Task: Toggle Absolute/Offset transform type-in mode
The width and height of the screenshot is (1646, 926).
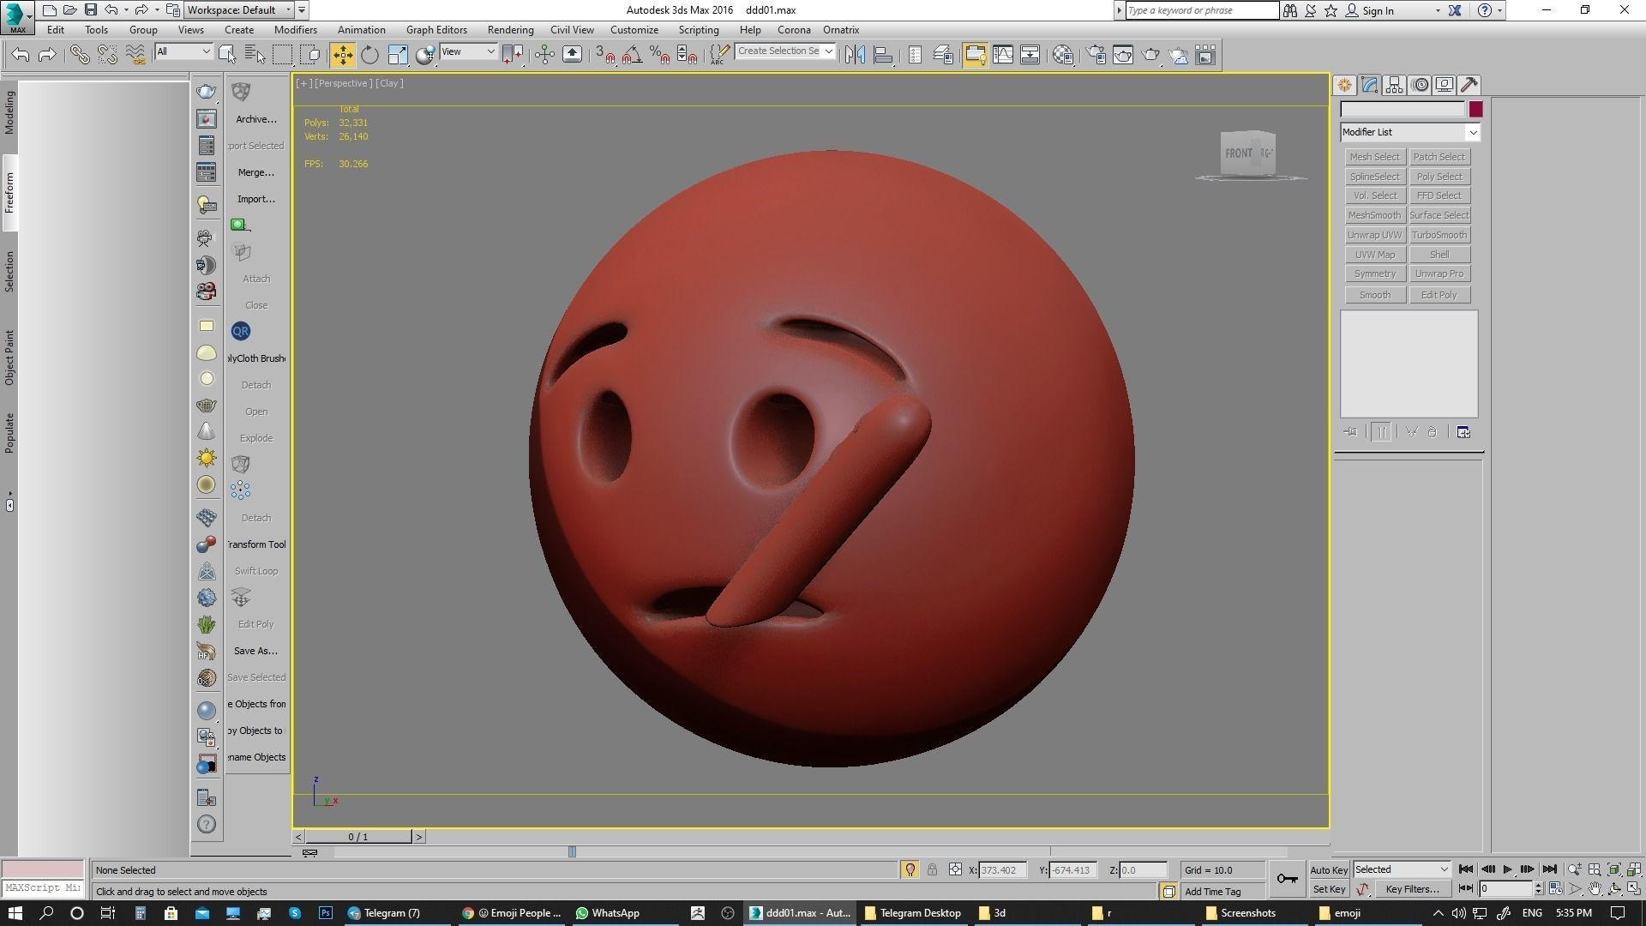Action: tap(955, 869)
